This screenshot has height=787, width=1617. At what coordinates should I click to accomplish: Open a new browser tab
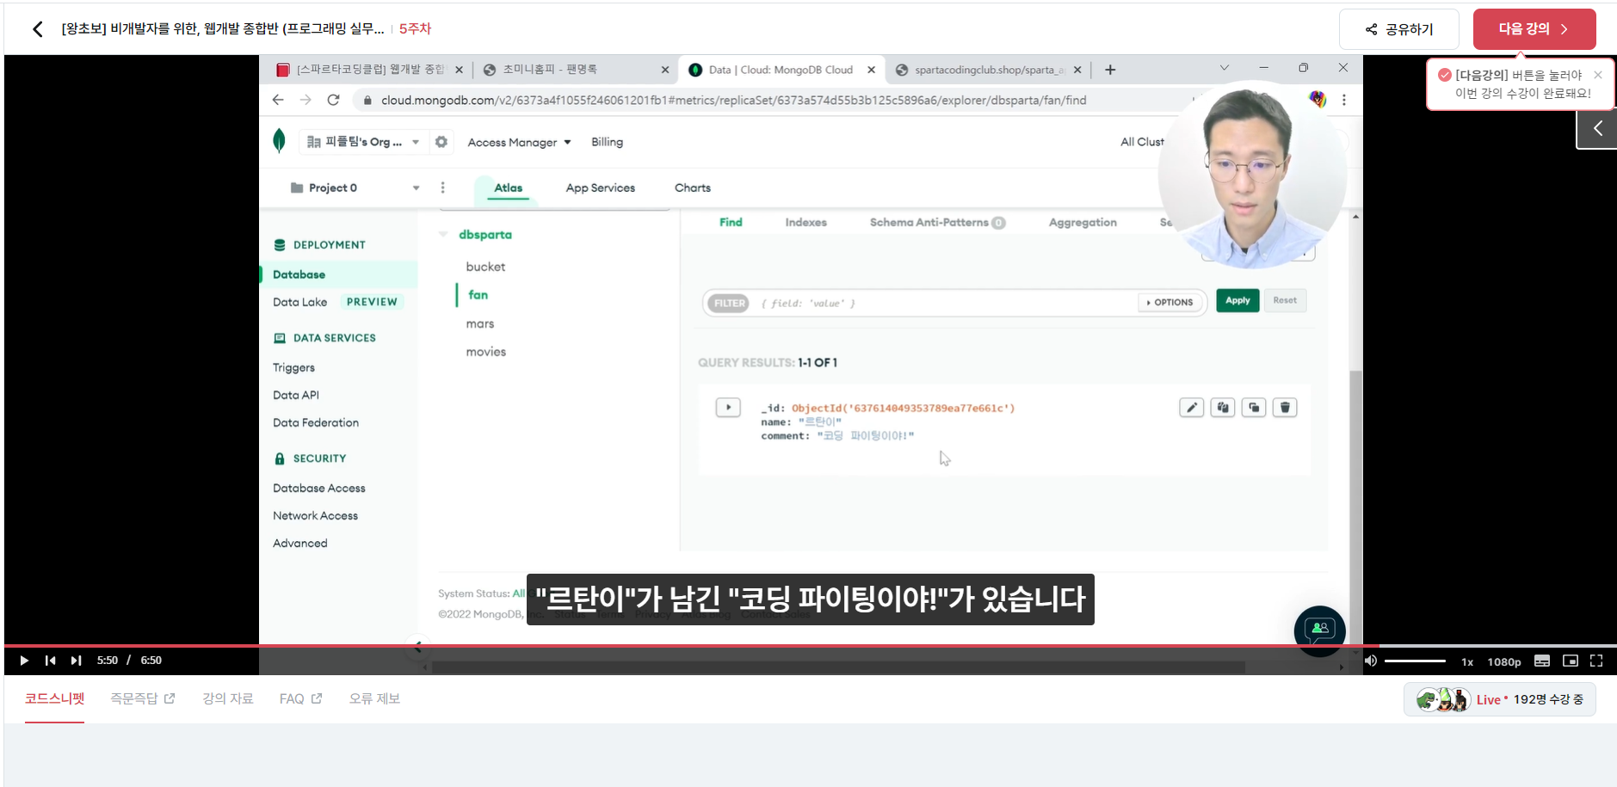coord(1110,70)
